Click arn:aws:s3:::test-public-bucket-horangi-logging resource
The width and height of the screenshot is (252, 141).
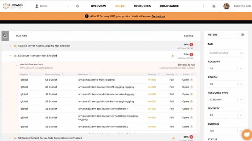pos(106,101)
